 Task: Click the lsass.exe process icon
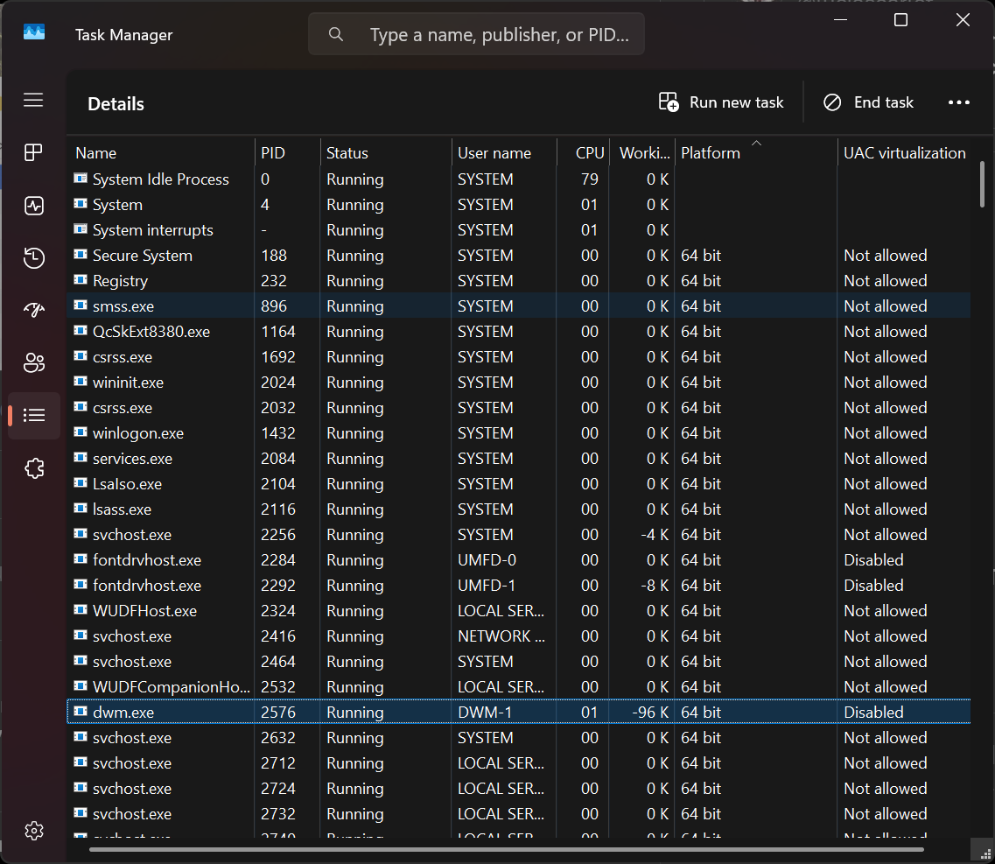[x=81, y=509]
